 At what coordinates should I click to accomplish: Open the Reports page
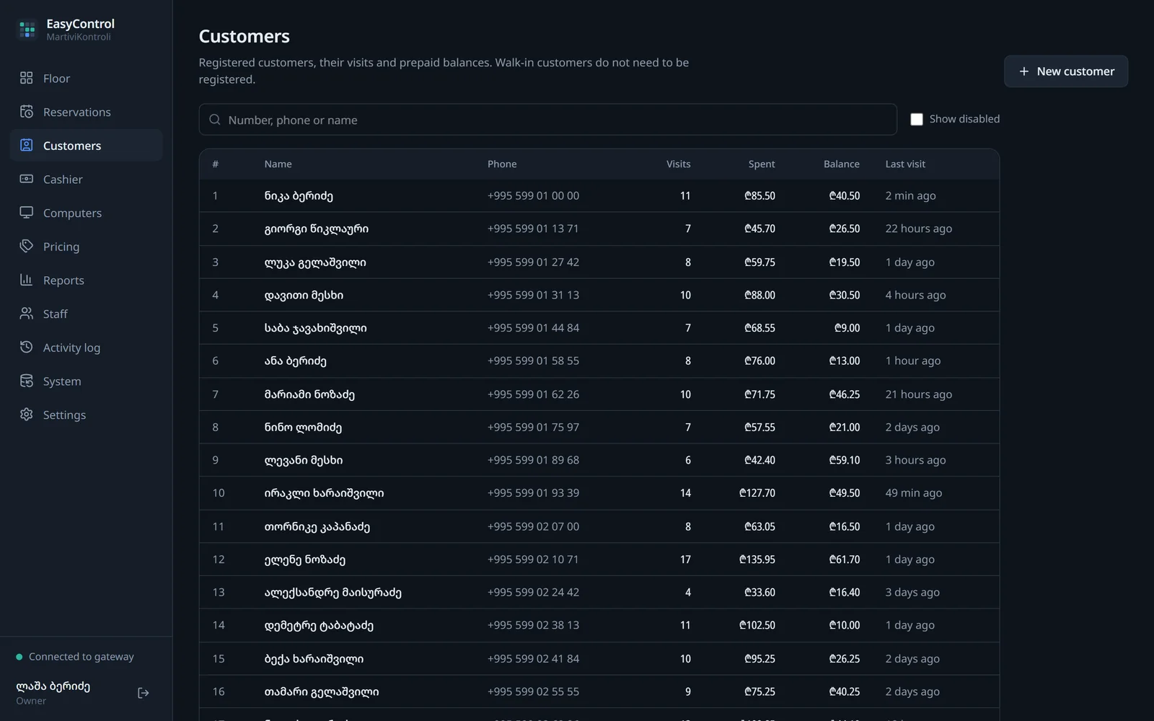pyautogui.click(x=87, y=280)
